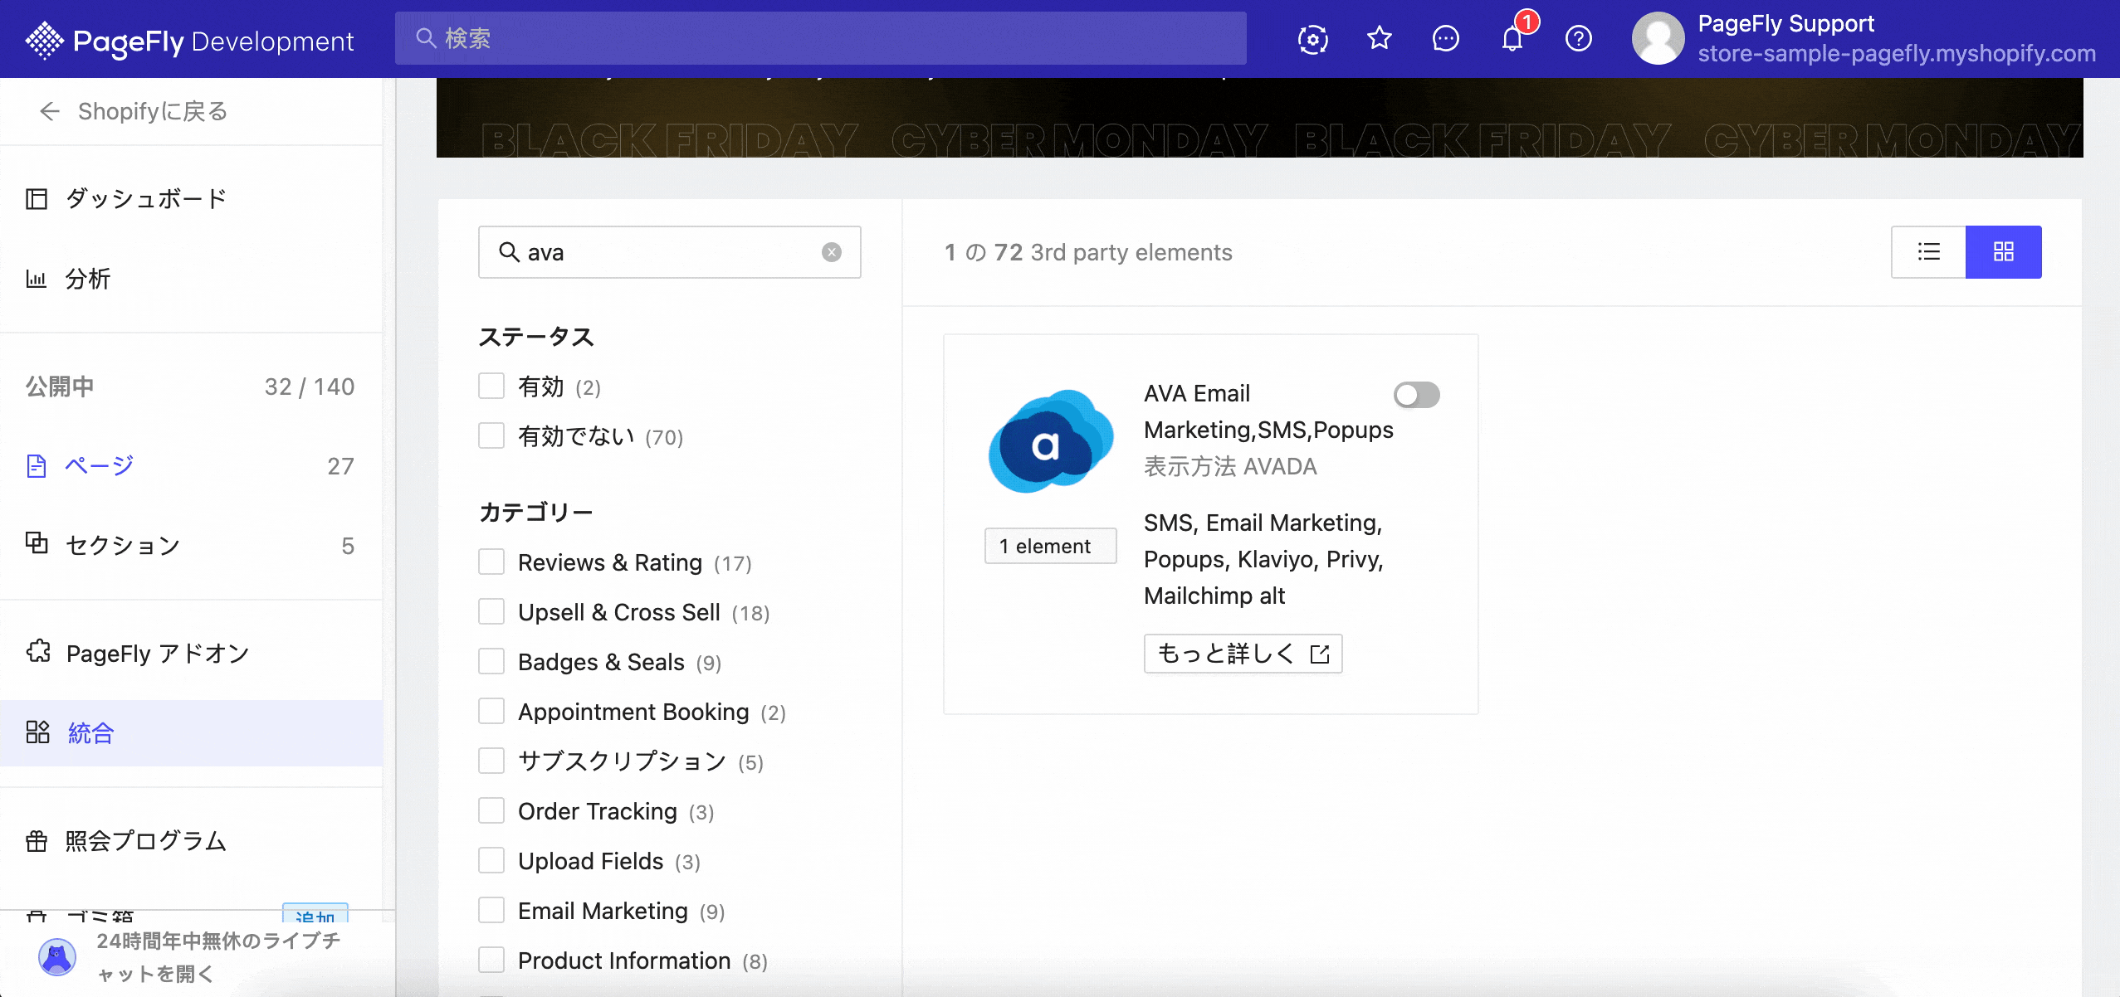Click the 統合 integrations grid icon
Image resolution: width=2120 pixels, height=997 pixels.
38,732
